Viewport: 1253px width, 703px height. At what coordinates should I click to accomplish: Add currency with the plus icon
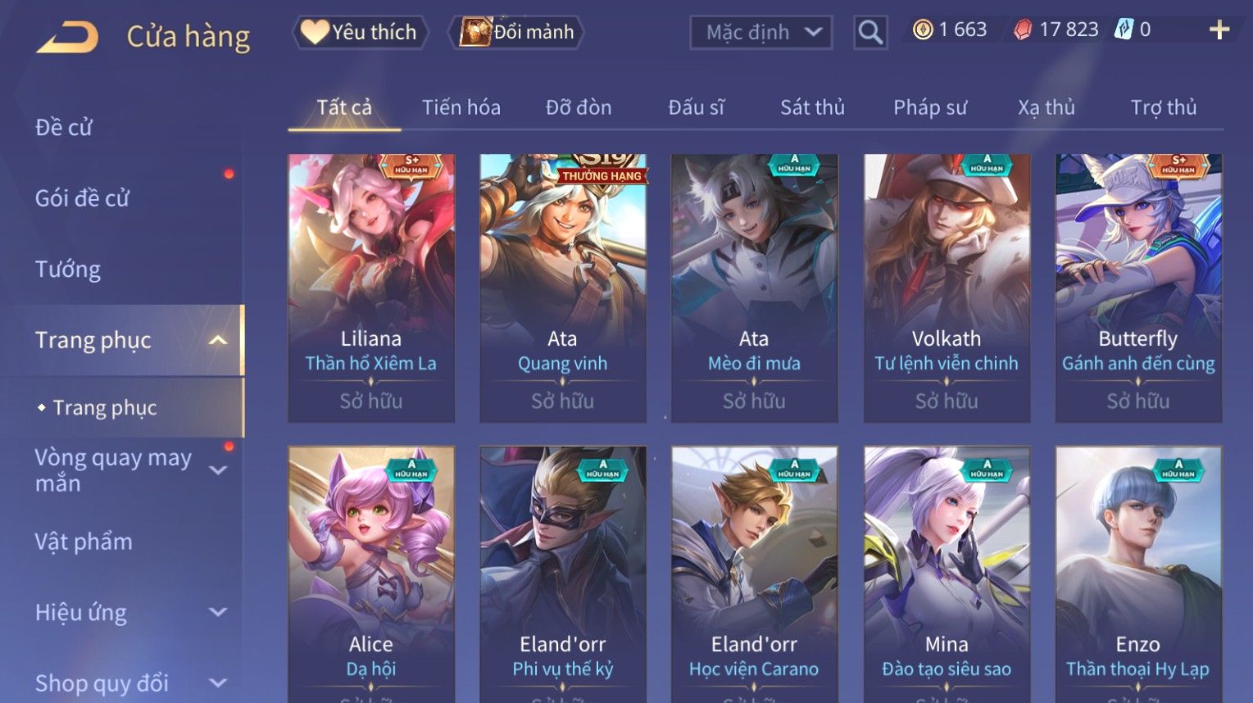pos(1219,30)
